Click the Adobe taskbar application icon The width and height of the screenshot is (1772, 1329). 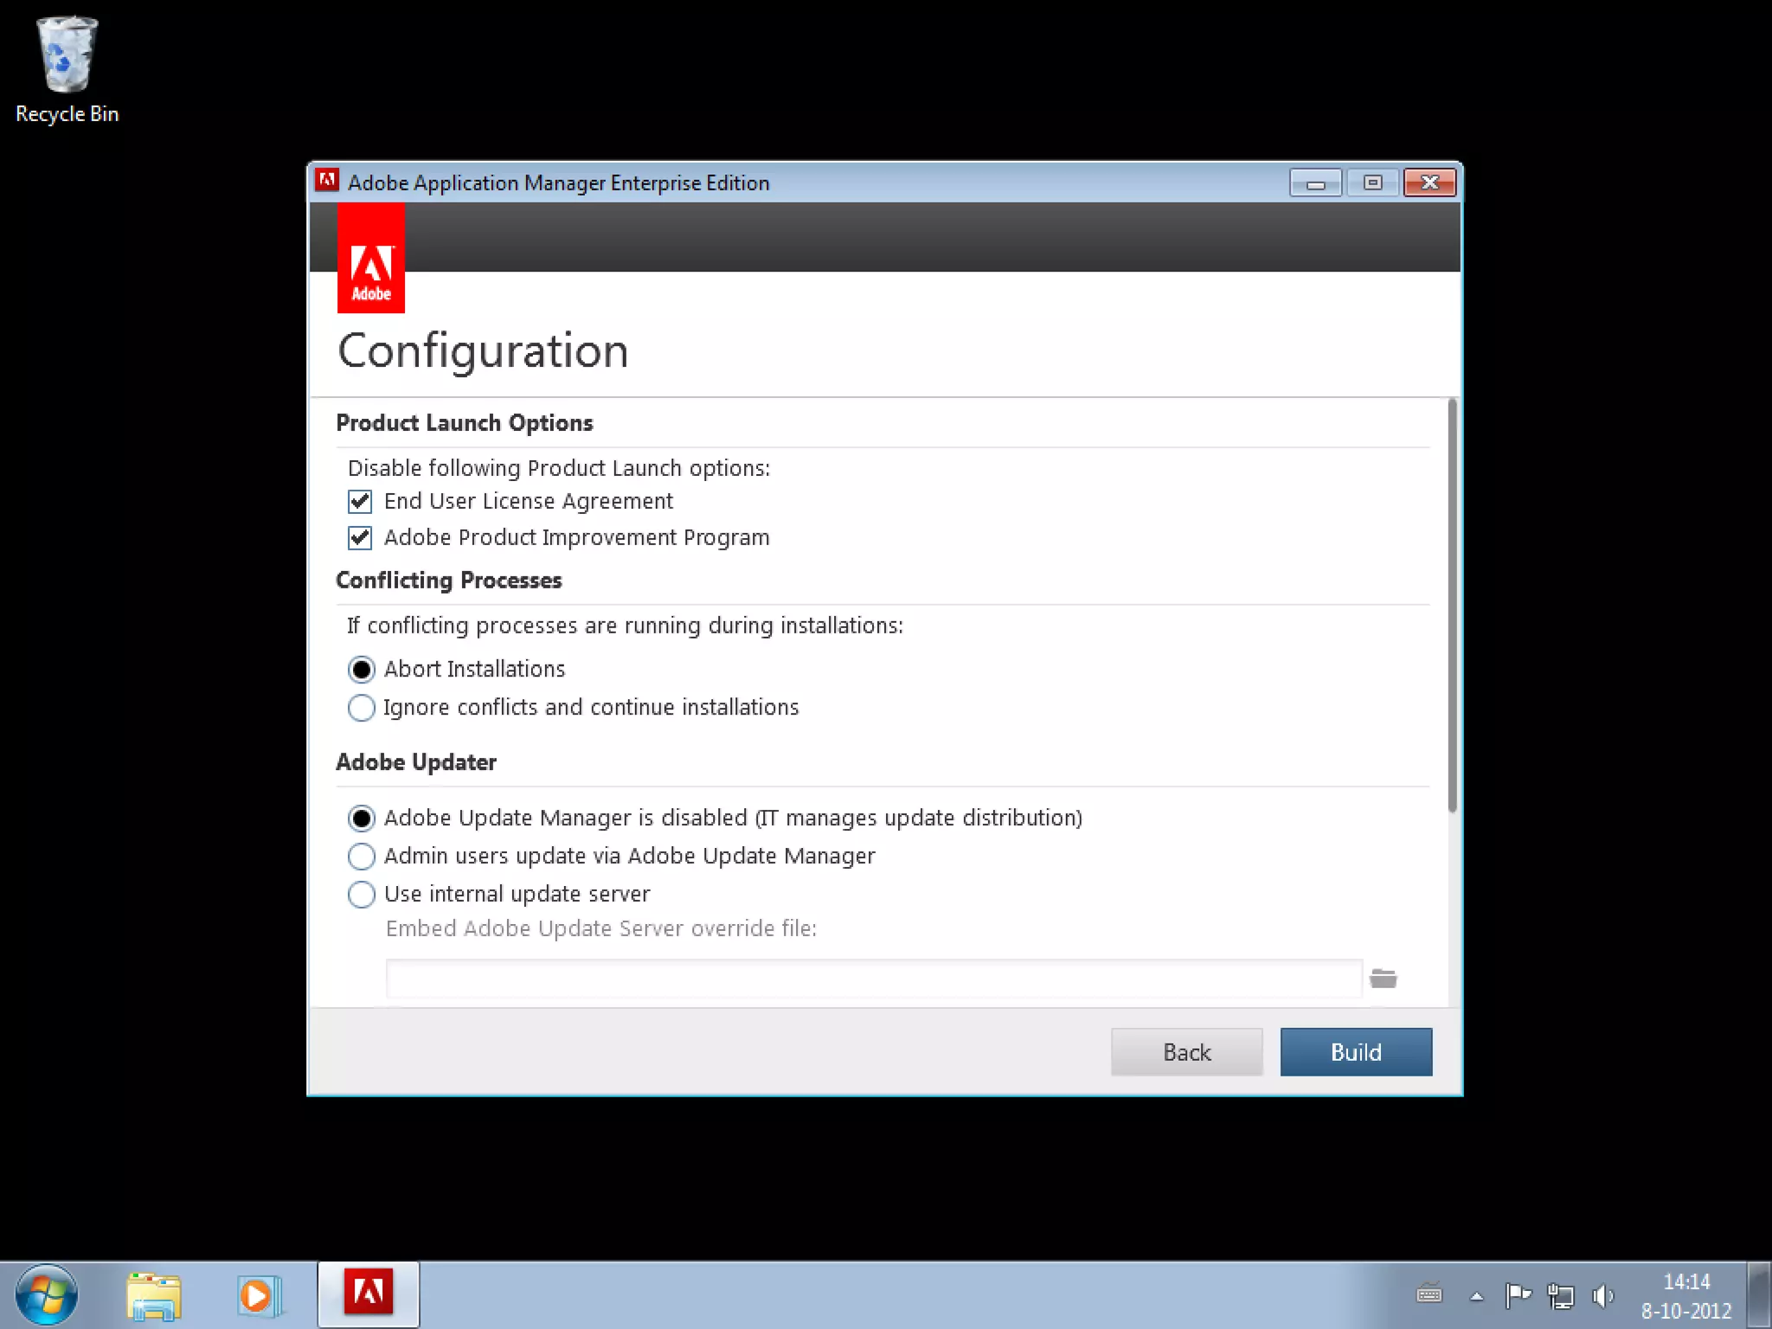(x=369, y=1294)
